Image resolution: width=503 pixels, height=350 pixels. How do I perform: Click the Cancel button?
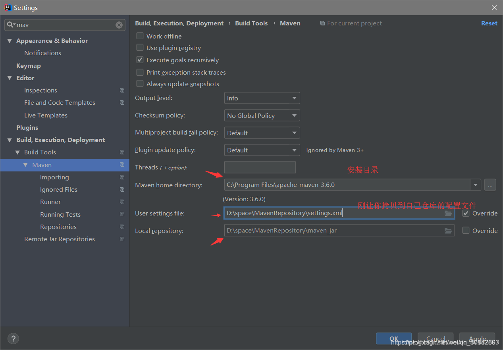pos(436,339)
